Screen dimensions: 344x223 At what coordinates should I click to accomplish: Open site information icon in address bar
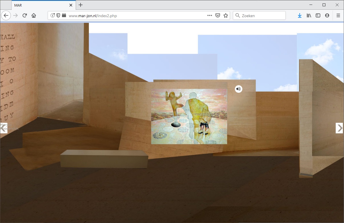53,16
